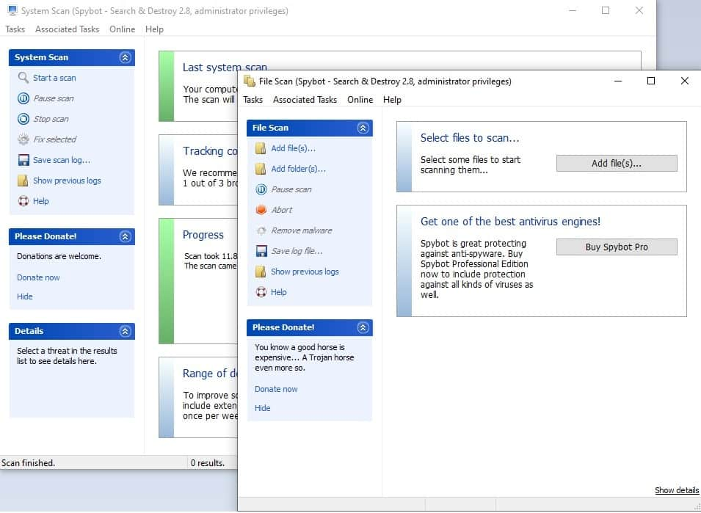The width and height of the screenshot is (701, 513).
Task: Collapse Please Donate panel in File Scan window
Action: point(363,327)
